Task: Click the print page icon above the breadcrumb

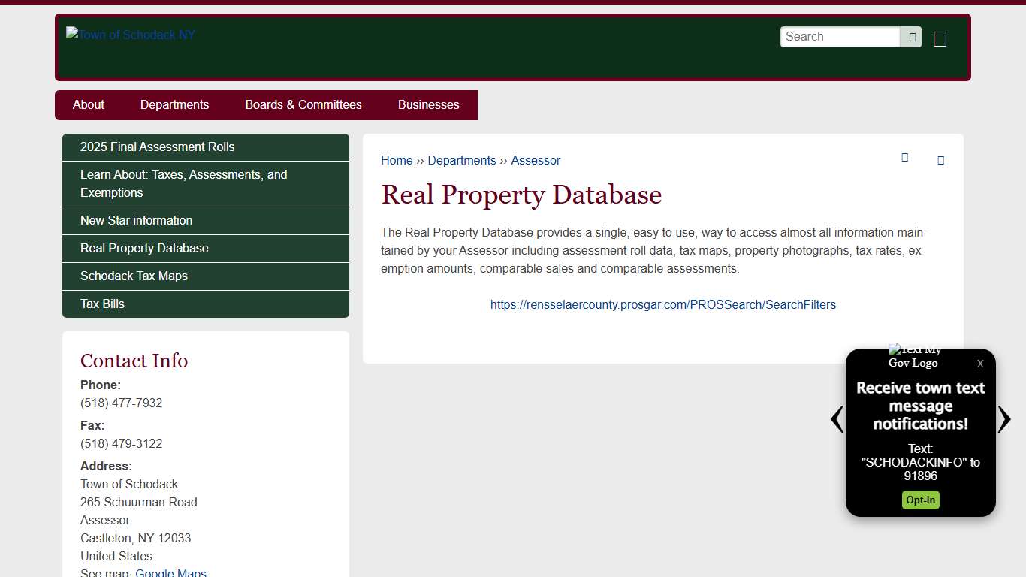Action: click(904, 159)
